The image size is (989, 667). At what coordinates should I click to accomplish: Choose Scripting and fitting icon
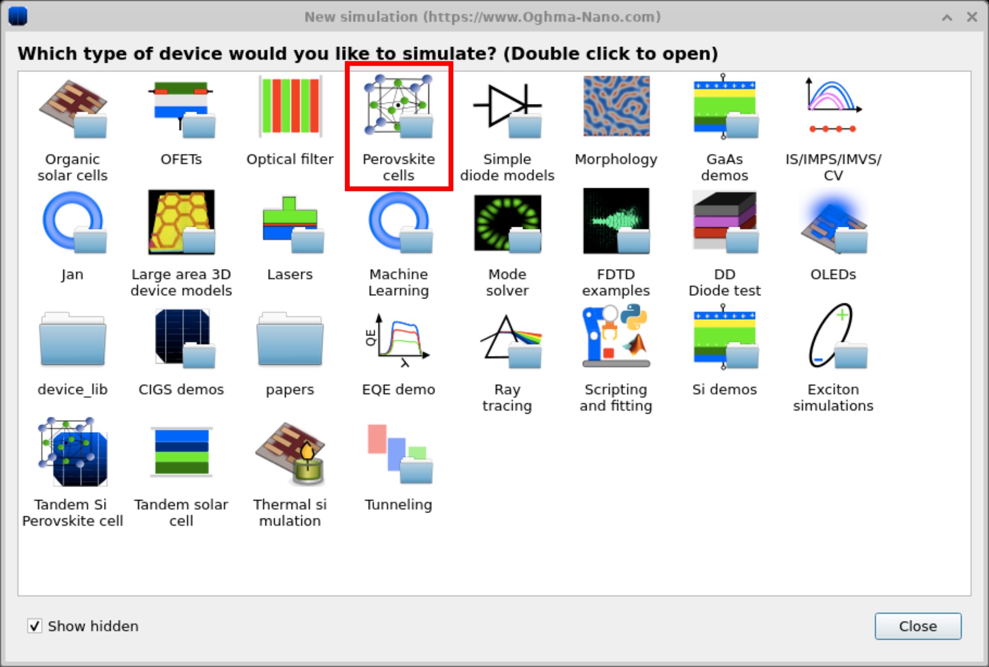click(616, 337)
